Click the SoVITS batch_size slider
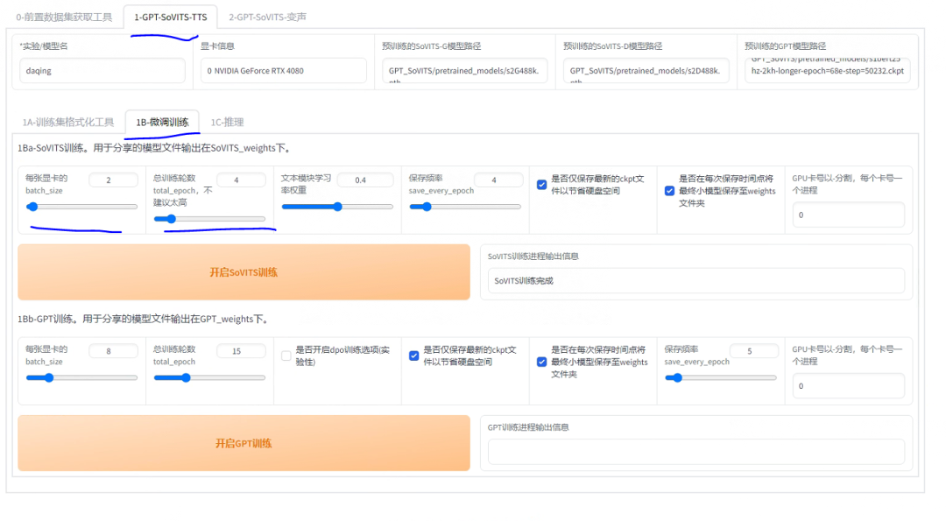 (81, 207)
